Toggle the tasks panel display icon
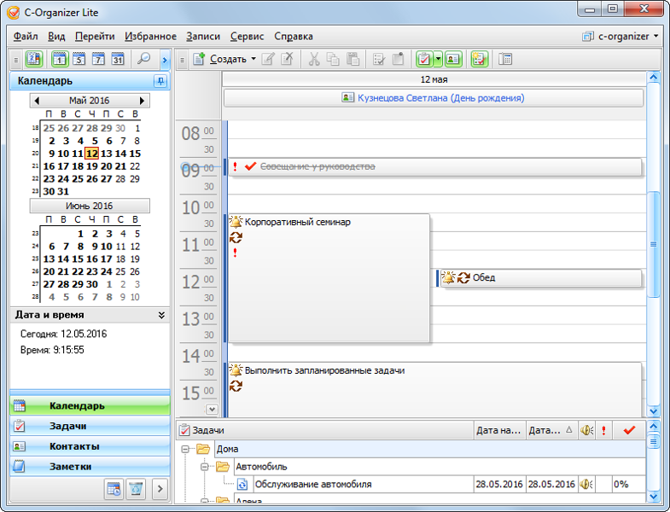 click(x=424, y=59)
